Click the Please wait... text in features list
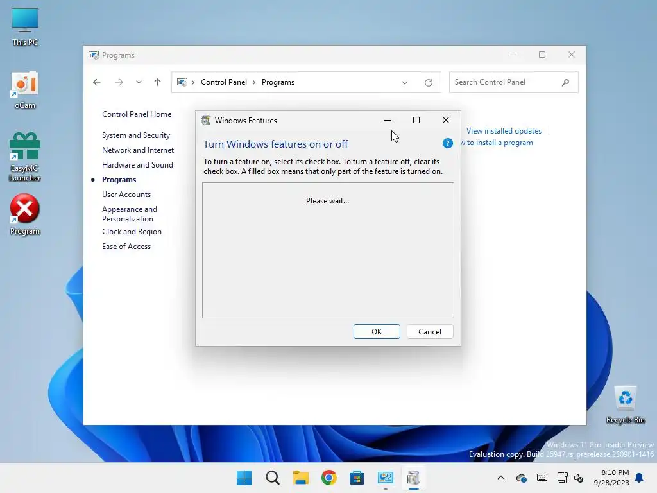Screen dimensions: 657x493 pos(327,201)
